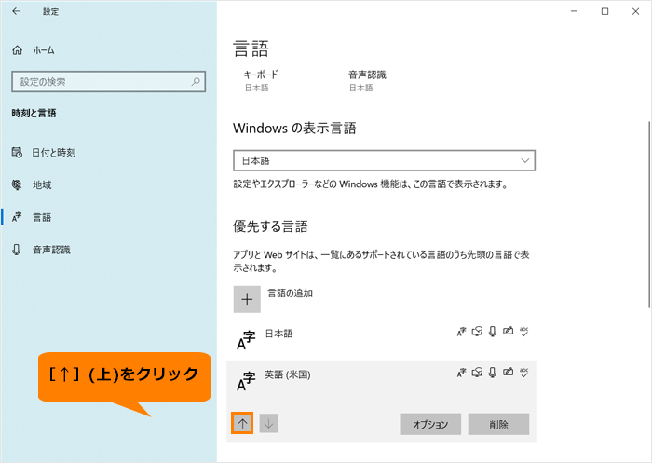
Task: Click the text-to-speech feature icon on the 英語 (米国) row
Action: pyautogui.click(x=477, y=373)
